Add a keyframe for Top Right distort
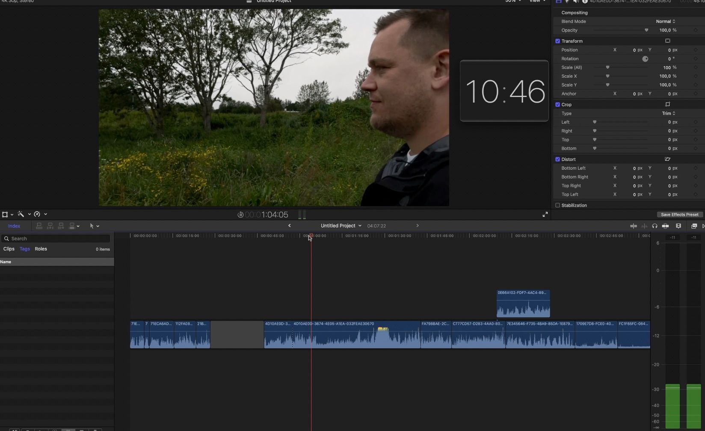This screenshot has width=705, height=431. click(696, 186)
